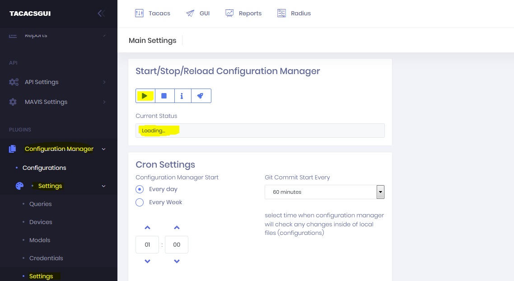Open the Models settings page
The image size is (514, 281).
point(40,240)
